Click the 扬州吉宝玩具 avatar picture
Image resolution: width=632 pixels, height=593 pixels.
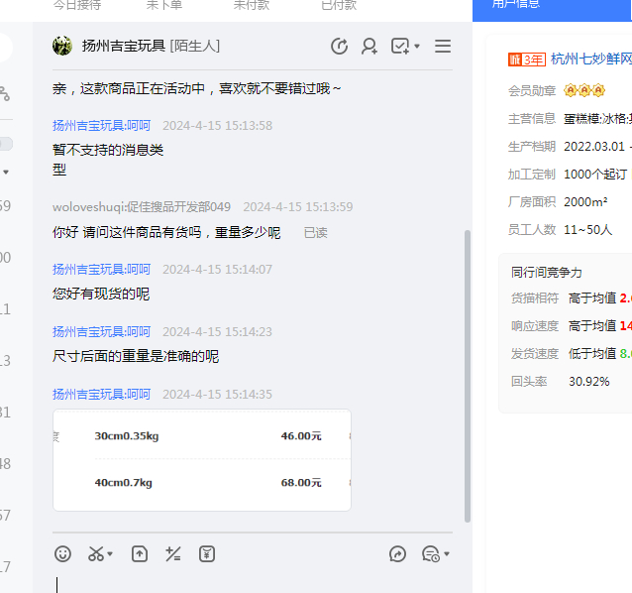pyautogui.click(x=62, y=46)
